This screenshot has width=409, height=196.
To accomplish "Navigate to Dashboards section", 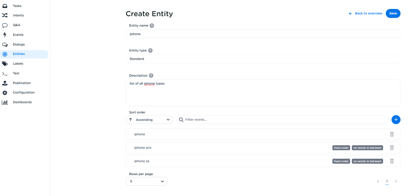I will click(22, 102).
